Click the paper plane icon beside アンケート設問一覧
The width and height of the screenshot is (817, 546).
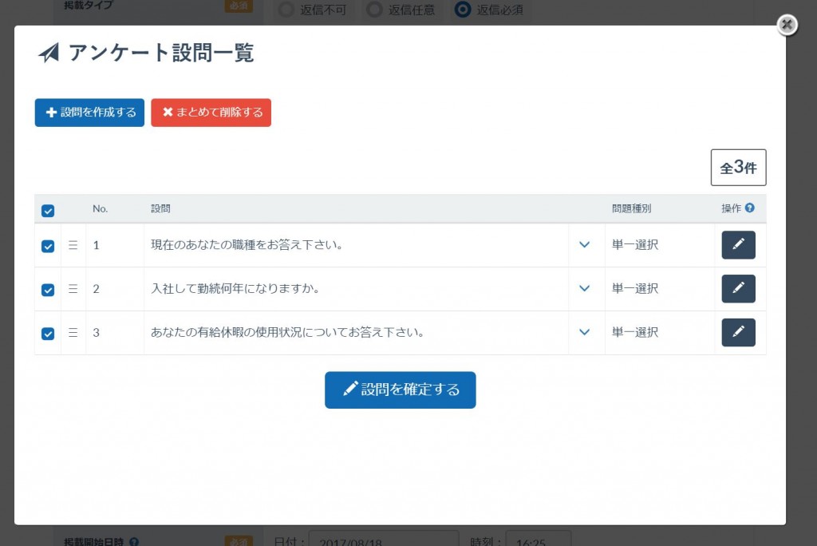tap(49, 53)
